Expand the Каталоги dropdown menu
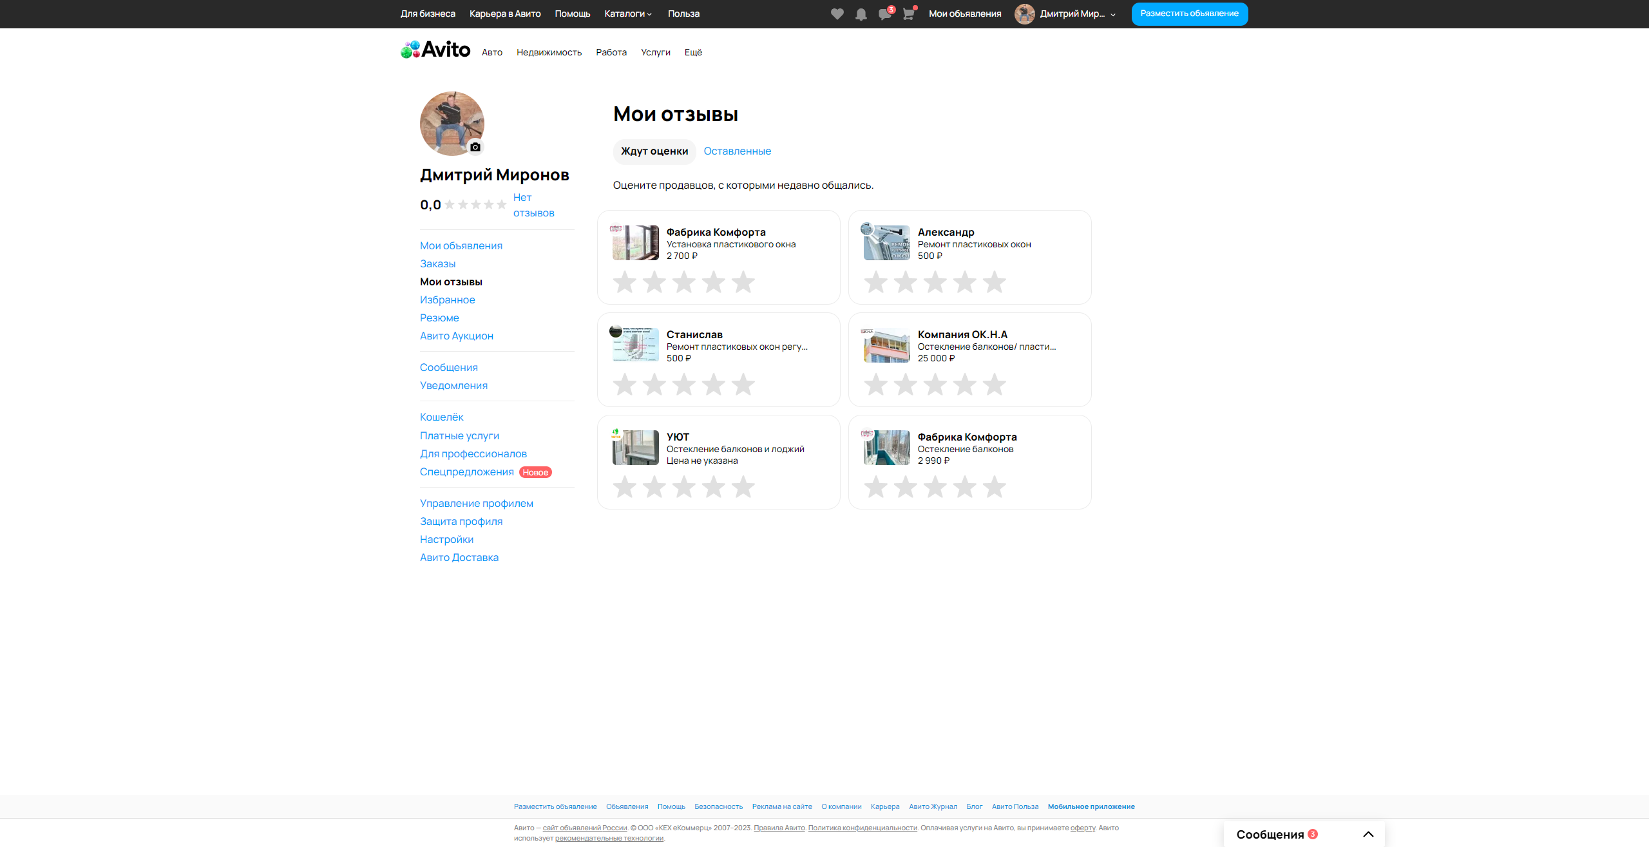 [x=628, y=14]
